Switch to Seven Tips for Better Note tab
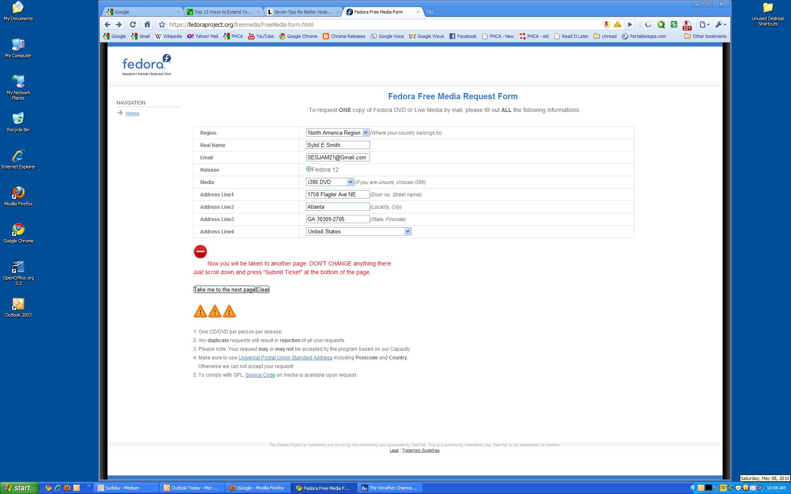 pos(303,12)
